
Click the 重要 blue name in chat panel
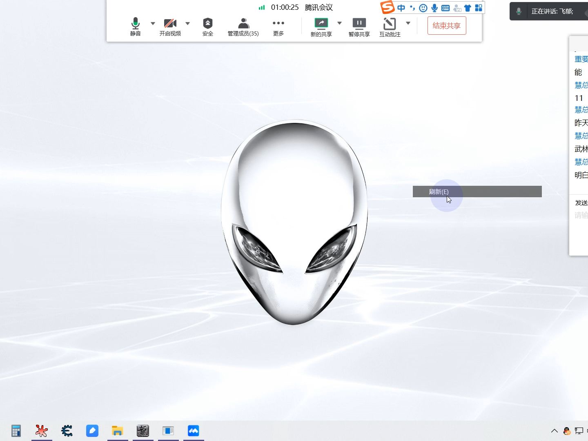pos(581,59)
